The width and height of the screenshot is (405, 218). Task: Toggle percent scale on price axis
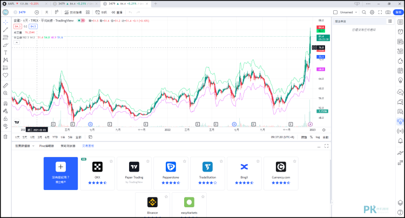pyautogui.click(x=311, y=137)
